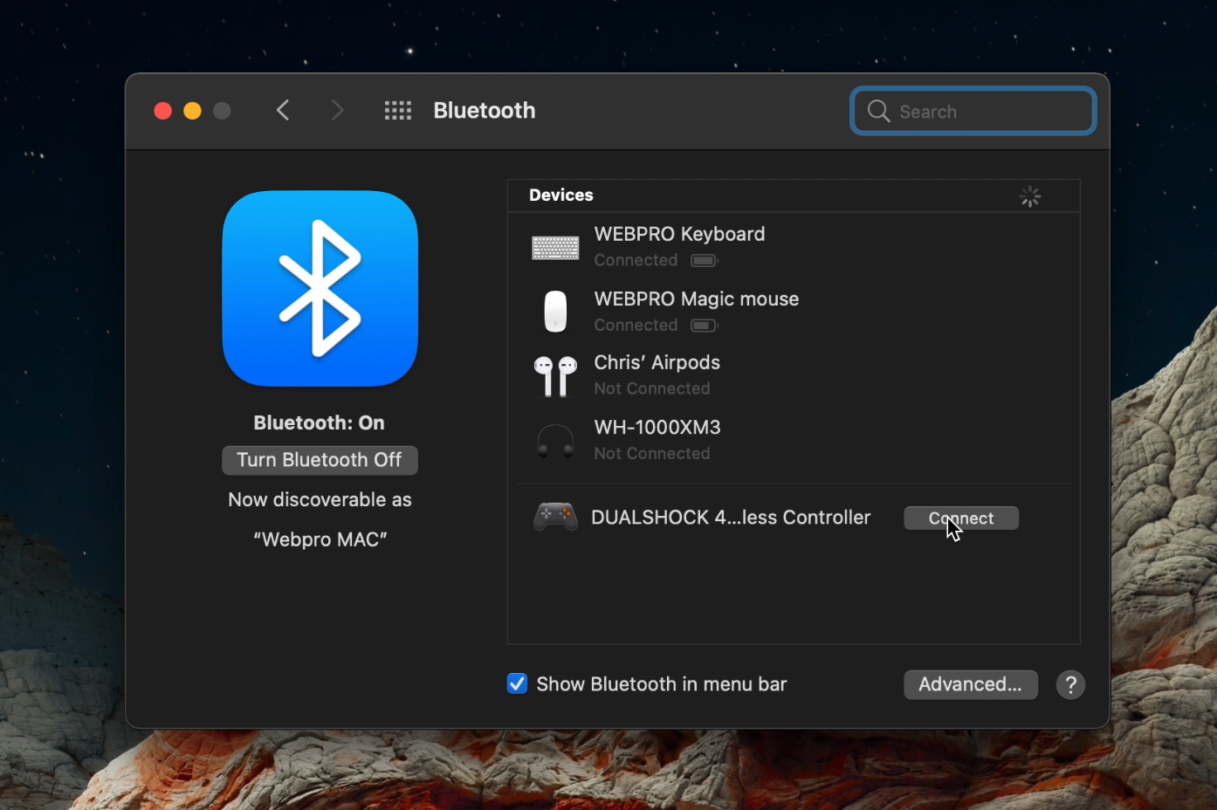Screen dimensions: 1217x810
Task: Click the searching spinner in Devices header
Action: coord(1030,196)
